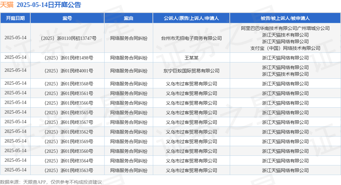The image size is (341, 185).
Task: Click 义乌市过客贸易有限公司 in the 3568号 row
Action: (191, 84)
